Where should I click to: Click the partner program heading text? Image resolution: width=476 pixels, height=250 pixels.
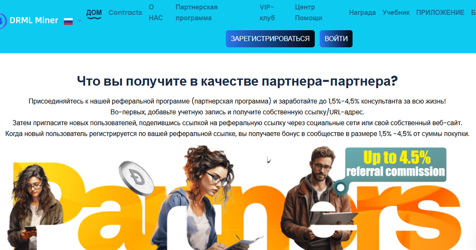tap(237, 81)
